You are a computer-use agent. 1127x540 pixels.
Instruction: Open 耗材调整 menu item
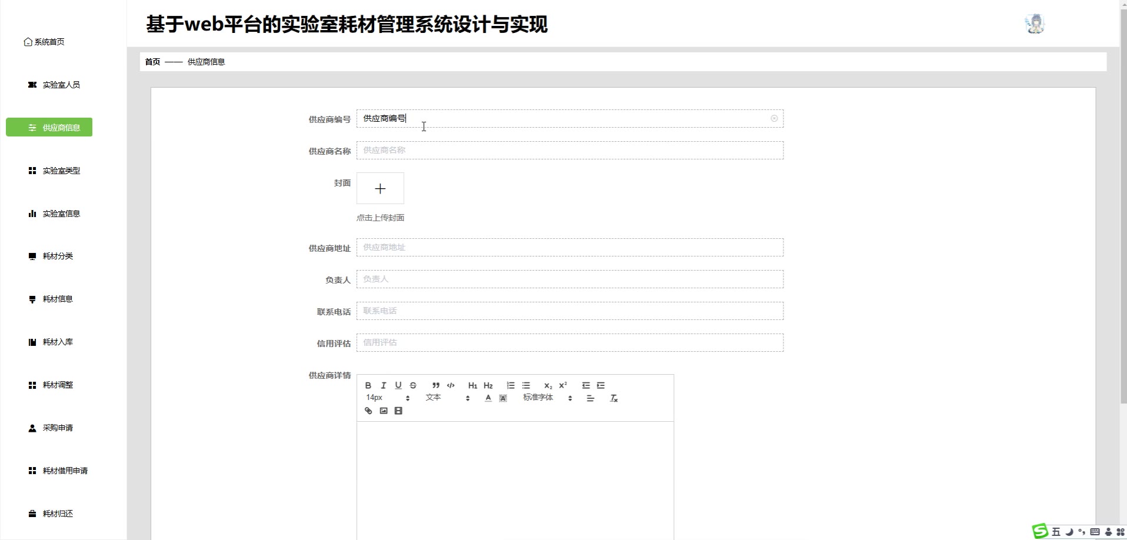point(51,385)
